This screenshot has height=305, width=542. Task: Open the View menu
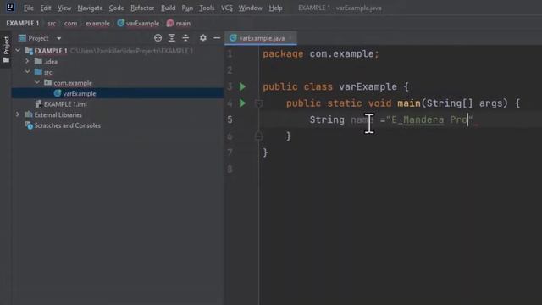(x=64, y=8)
